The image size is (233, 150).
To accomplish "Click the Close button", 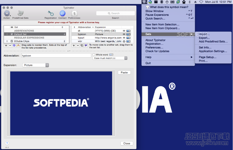I will click(127, 143).
